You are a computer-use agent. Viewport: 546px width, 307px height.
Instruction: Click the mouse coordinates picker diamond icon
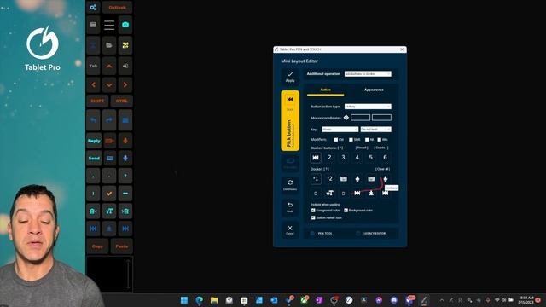pos(346,118)
